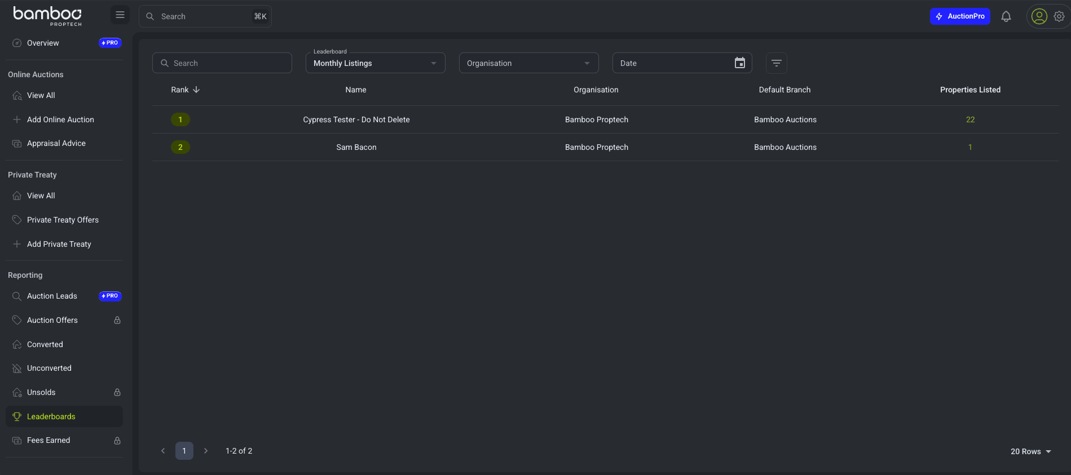Click Add Online Auction plus icon
This screenshot has width=1071, height=475.
point(17,119)
